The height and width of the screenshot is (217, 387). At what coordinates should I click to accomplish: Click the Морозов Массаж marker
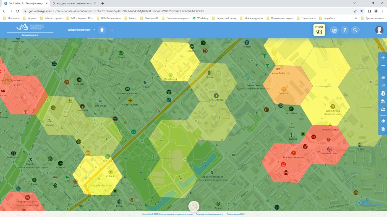coord(127,89)
